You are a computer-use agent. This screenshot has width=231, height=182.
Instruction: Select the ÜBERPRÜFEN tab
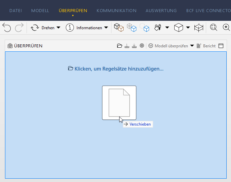coord(73,11)
